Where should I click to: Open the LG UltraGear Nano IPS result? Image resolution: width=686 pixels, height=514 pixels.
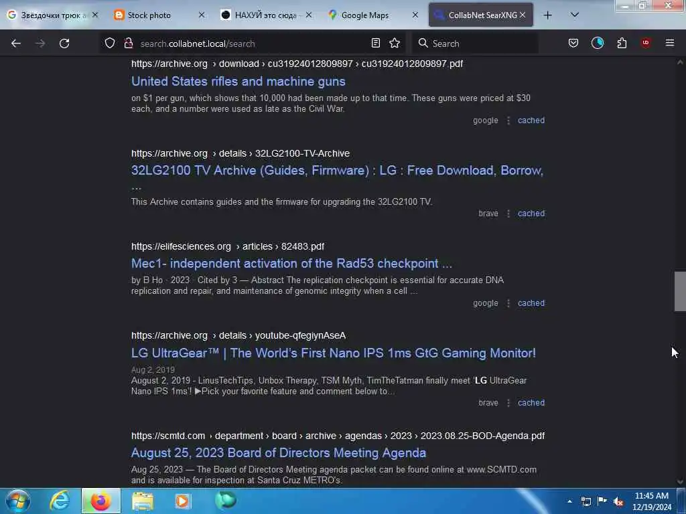click(334, 353)
